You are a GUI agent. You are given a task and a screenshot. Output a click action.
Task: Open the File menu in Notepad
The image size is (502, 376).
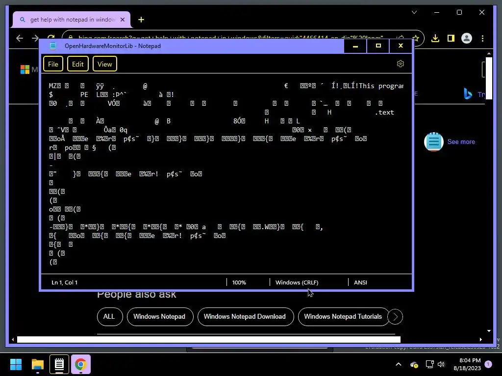click(x=53, y=64)
